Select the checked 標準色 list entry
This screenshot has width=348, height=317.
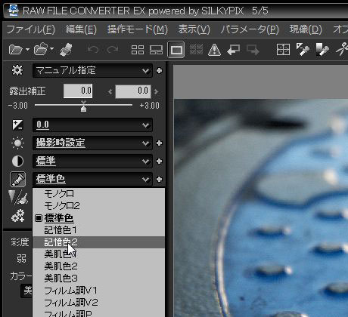pos(99,218)
